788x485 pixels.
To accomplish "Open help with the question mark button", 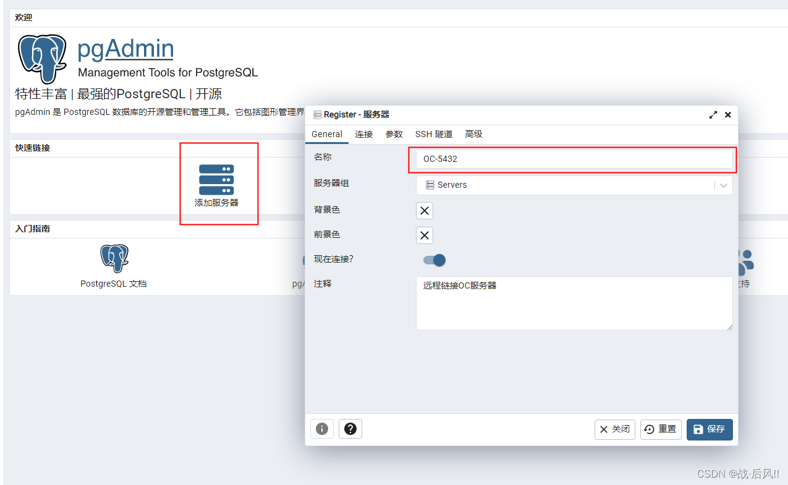I will click(350, 429).
